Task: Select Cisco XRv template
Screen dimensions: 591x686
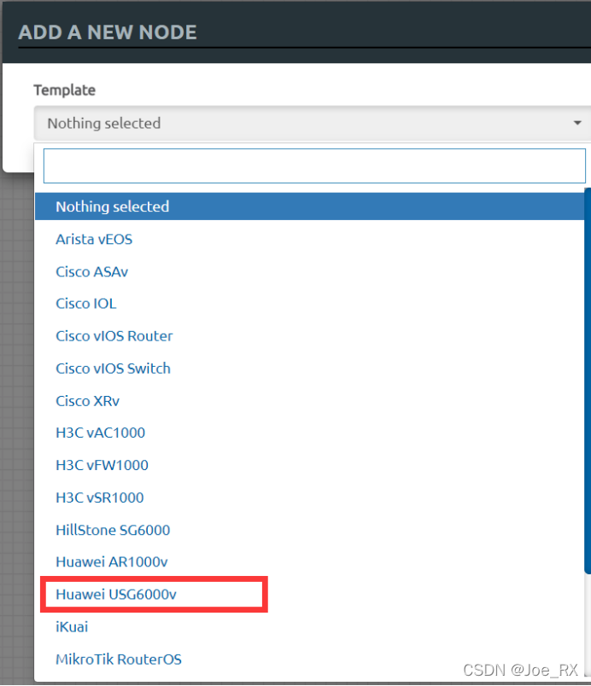Action: 310,401
